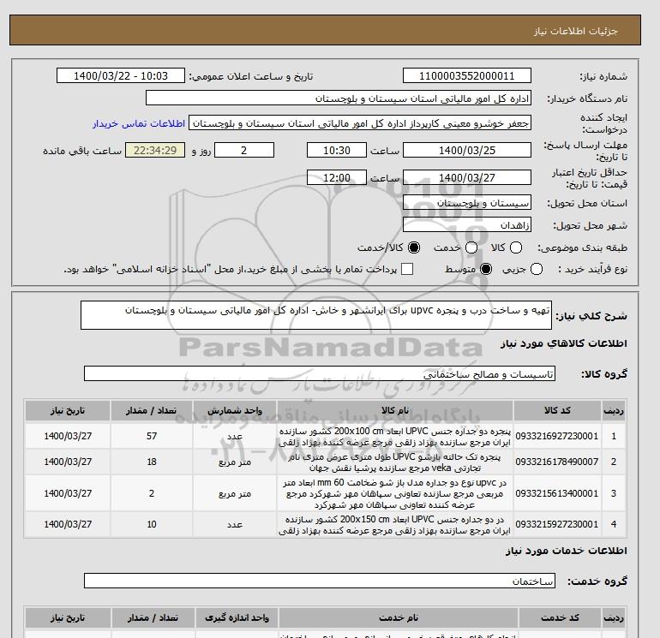Click the veka single-mode window item description

[395, 462]
